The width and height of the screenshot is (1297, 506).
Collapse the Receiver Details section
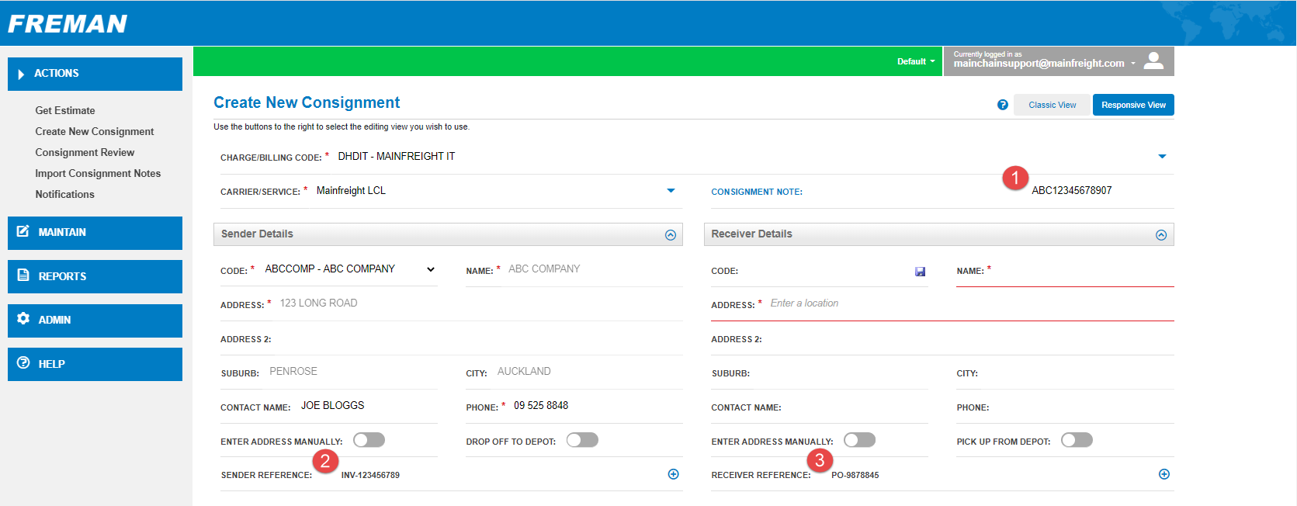pyautogui.click(x=1161, y=235)
